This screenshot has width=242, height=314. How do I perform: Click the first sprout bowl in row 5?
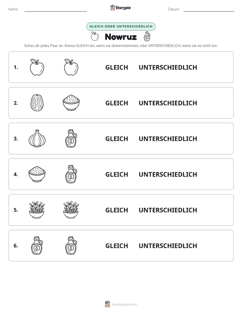[x=37, y=210]
